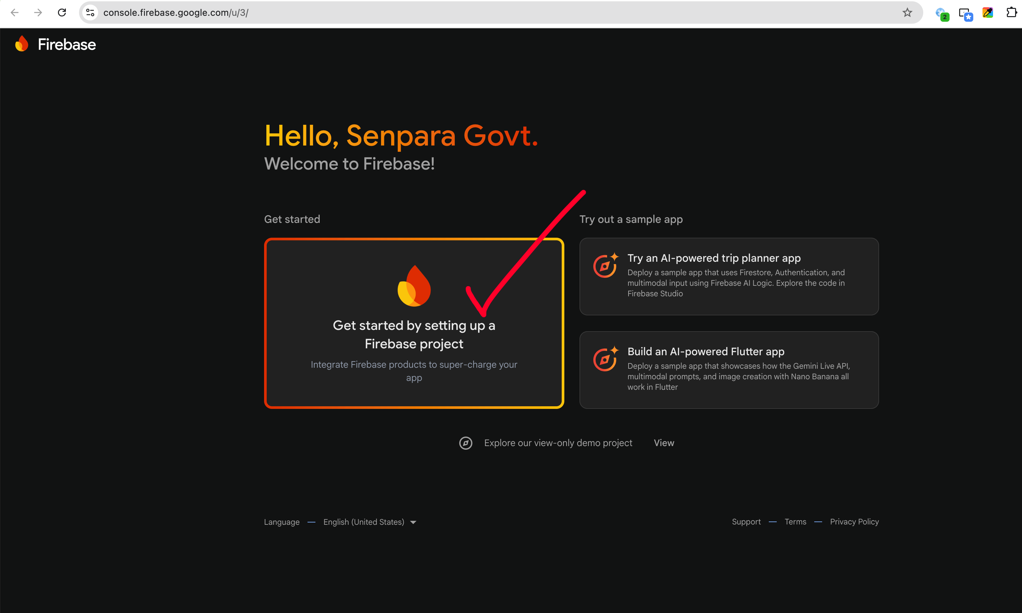The width and height of the screenshot is (1022, 613).
Task: Open 'Get started by setting up a Firebase project'
Action: (x=414, y=323)
